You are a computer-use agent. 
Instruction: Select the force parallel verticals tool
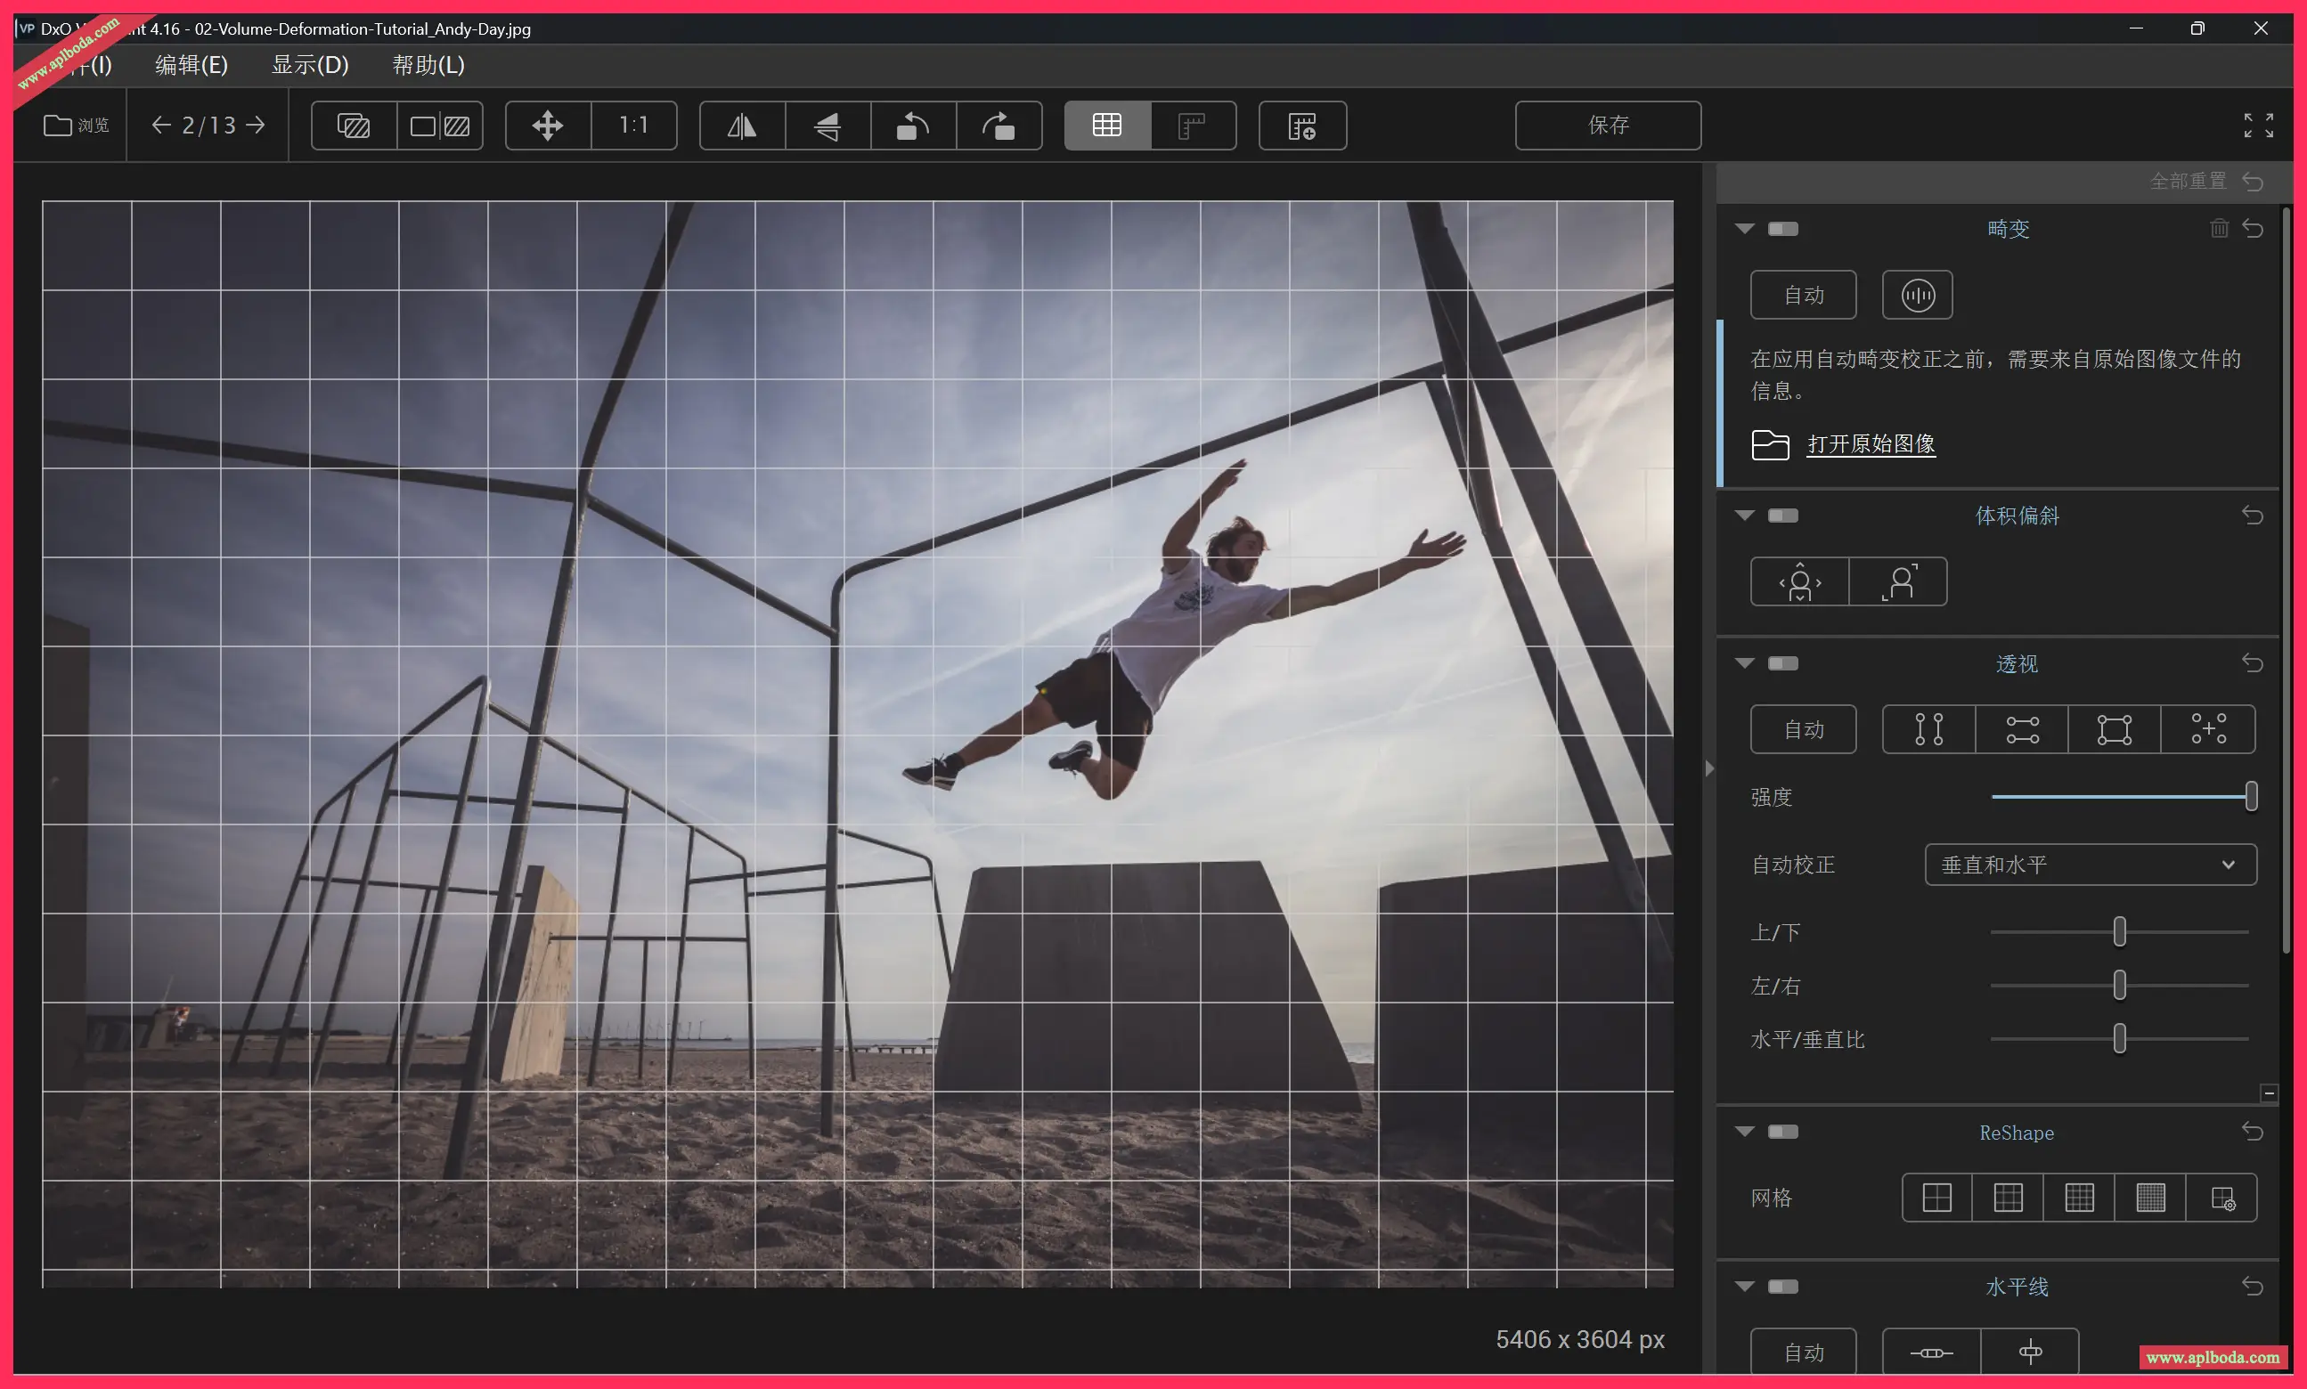coord(1928,729)
